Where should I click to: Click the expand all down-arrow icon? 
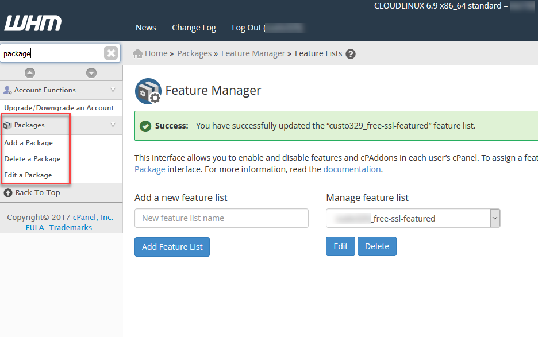coord(91,73)
